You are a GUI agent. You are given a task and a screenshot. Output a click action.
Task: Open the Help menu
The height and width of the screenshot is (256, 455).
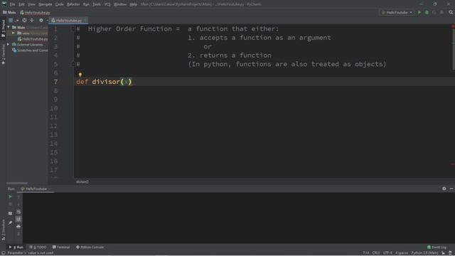133,4
